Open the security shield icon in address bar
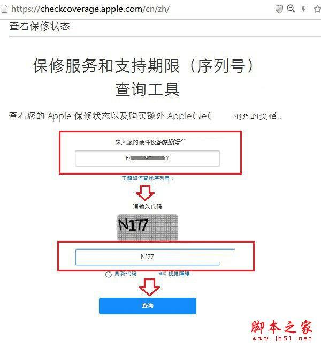The width and height of the screenshot is (321, 347). coord(279,9)
